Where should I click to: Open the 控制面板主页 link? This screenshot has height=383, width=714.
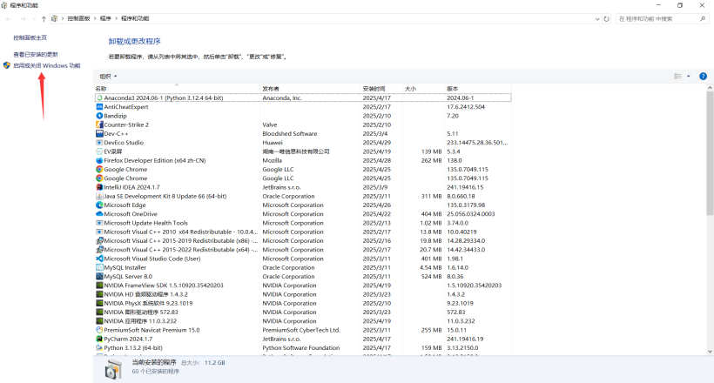point(30,37)
